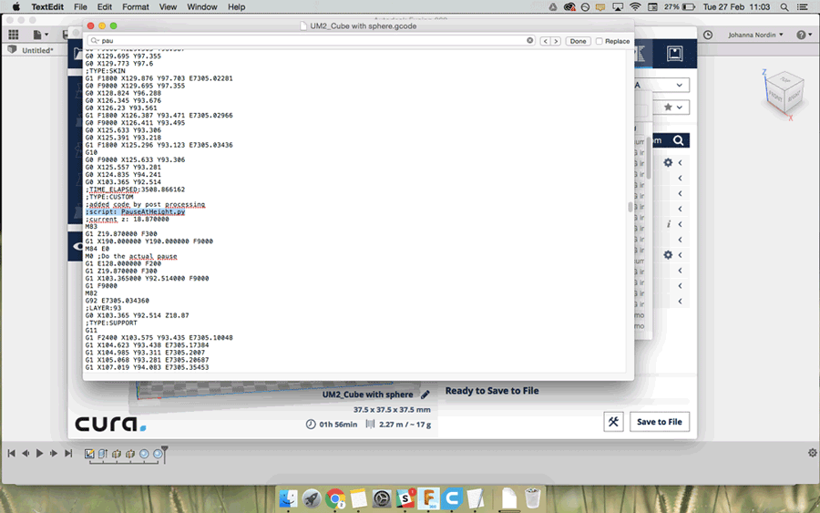Go to the next search match
Image resolution: width=820 pixels, height=513 pixels.
tap(556, 41)
